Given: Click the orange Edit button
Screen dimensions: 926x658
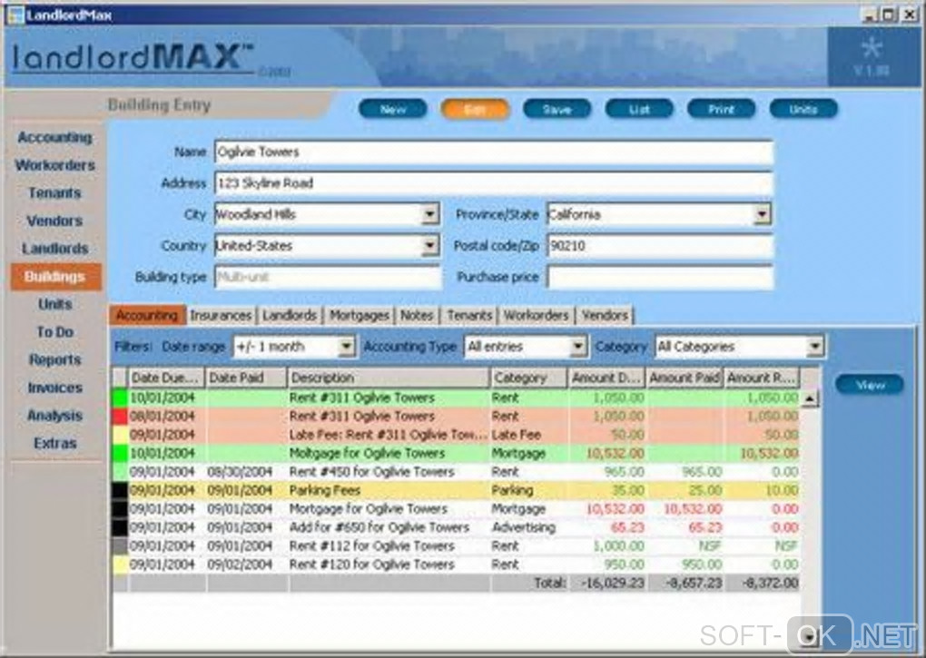Looking at the screenshot, I should 475,109.
